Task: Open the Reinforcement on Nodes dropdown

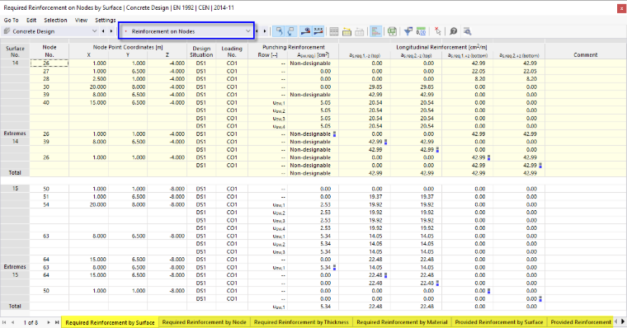Action: pyautogui.click(x=186, y=31)
